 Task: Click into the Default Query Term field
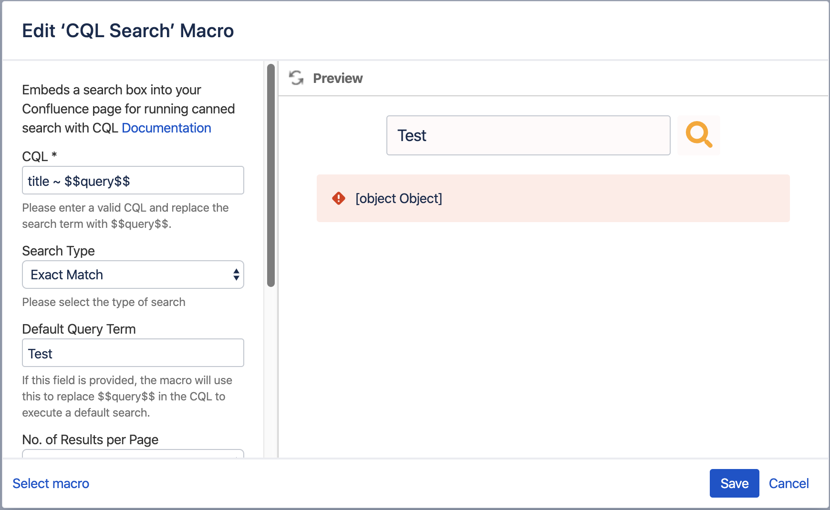click(133, 353)
